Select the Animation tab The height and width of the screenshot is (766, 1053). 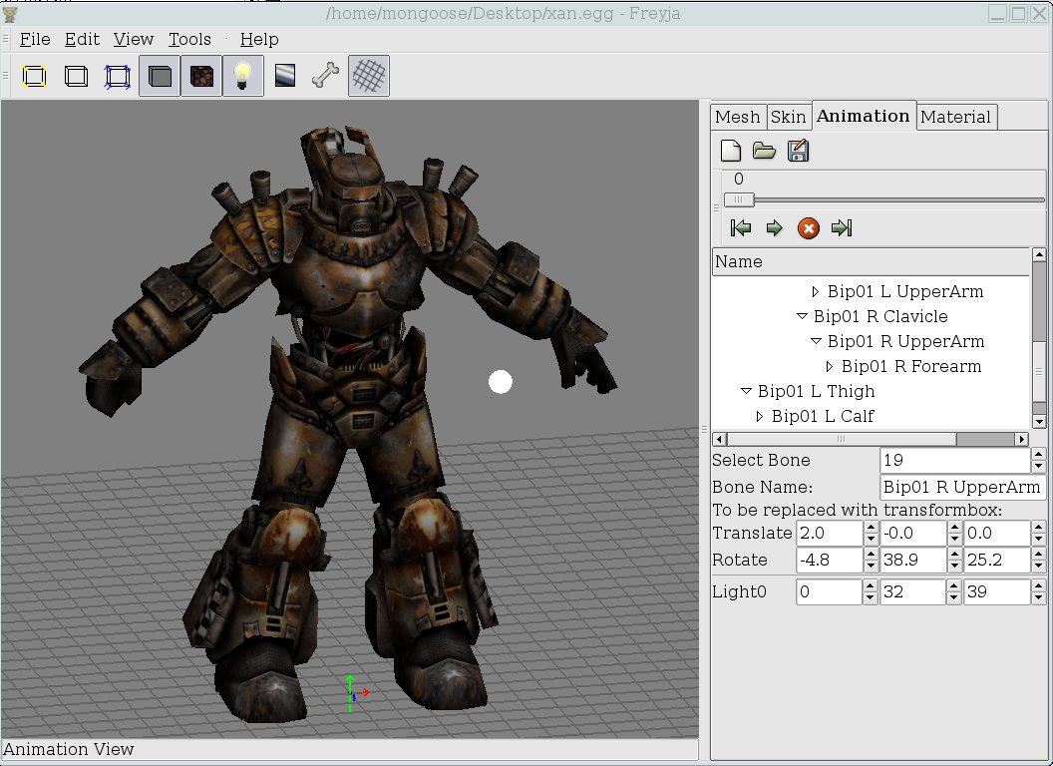pyautogui.click(x=863, y=116)
